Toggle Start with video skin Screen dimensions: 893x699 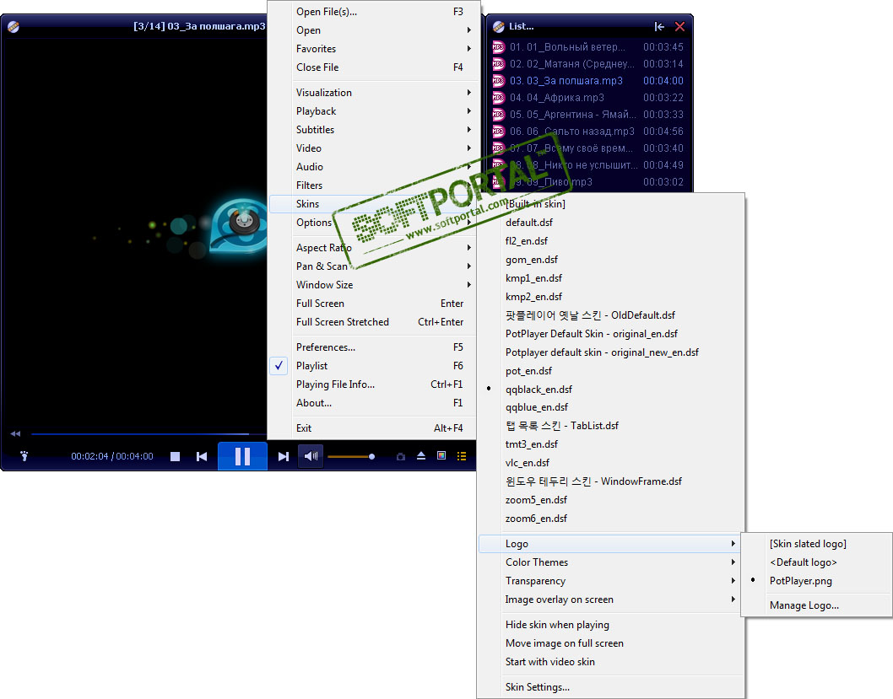pos(610,661)
